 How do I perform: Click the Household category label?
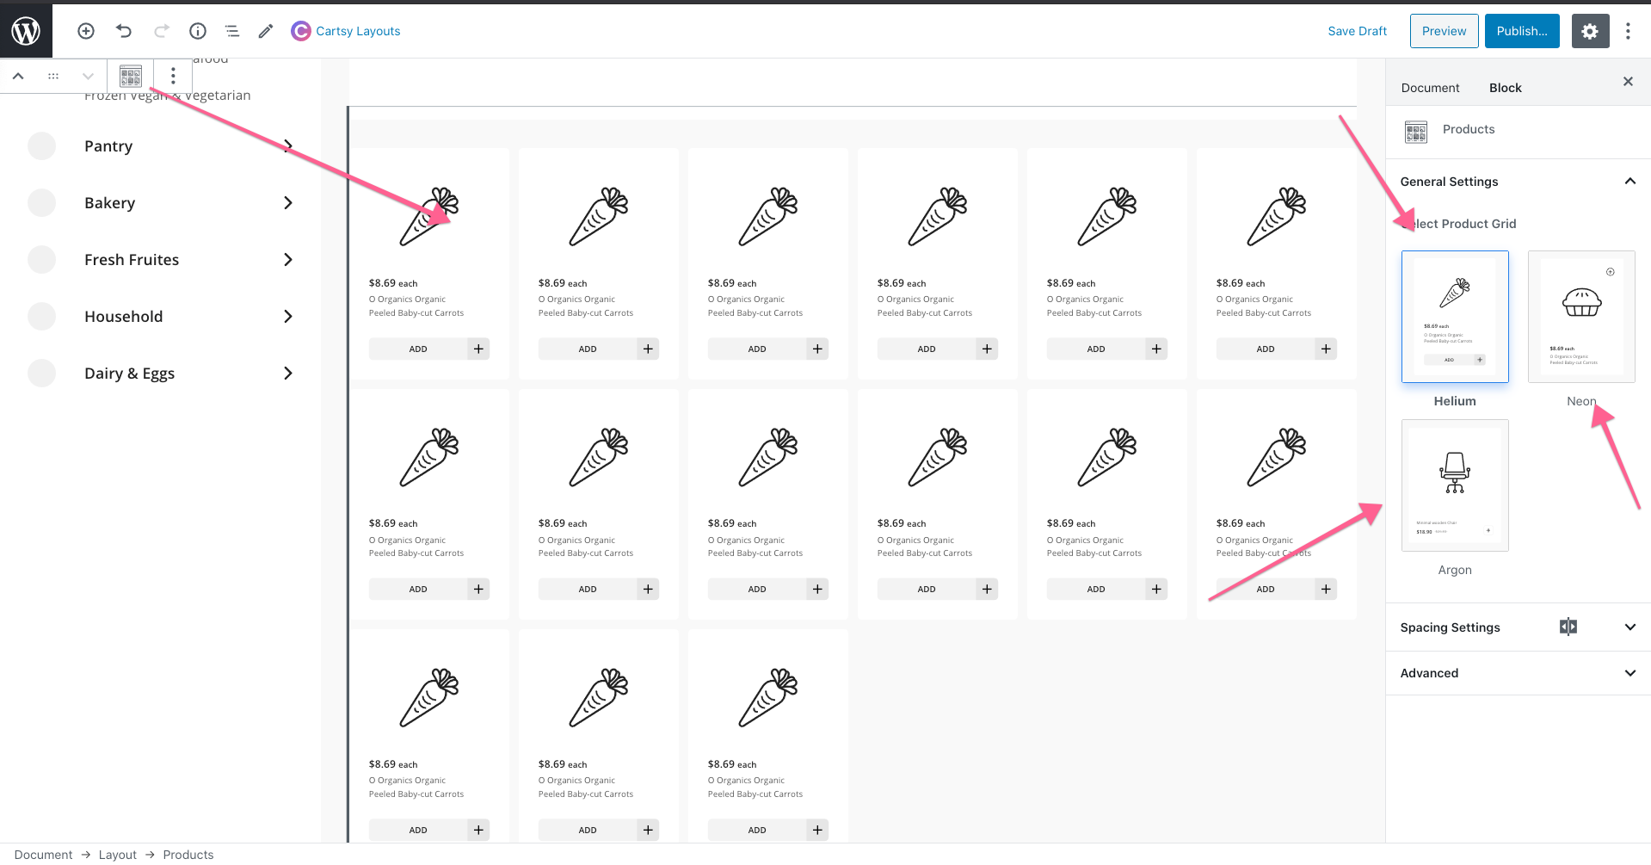coord(123,316)
